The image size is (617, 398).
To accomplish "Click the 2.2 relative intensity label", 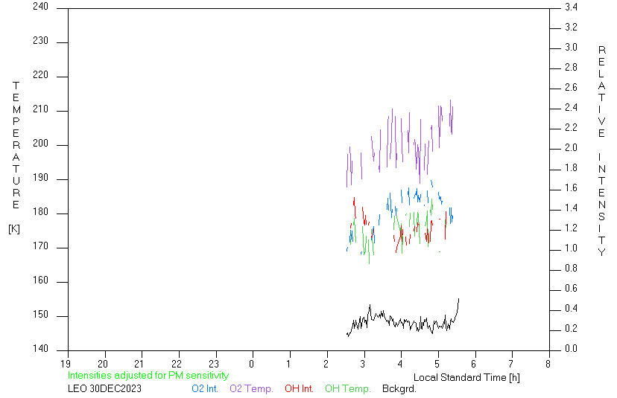I will (571, 127).
